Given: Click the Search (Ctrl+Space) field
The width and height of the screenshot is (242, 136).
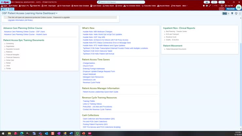Looking at the screenshot, I should click(x=121, y=2).
